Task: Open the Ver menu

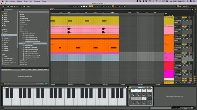Action: point(30,1)
